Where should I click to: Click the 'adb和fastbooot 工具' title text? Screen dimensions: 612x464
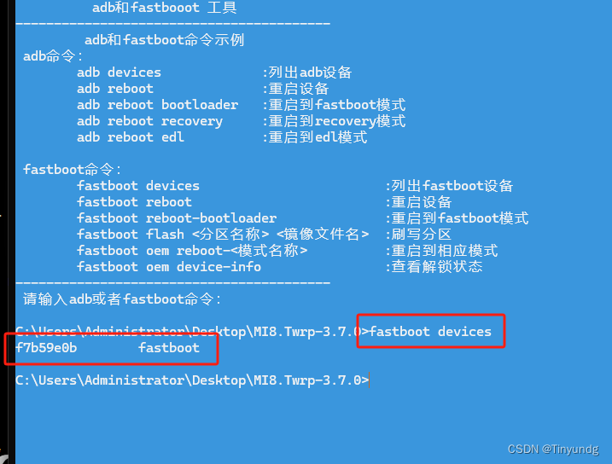tap(164, 8)
